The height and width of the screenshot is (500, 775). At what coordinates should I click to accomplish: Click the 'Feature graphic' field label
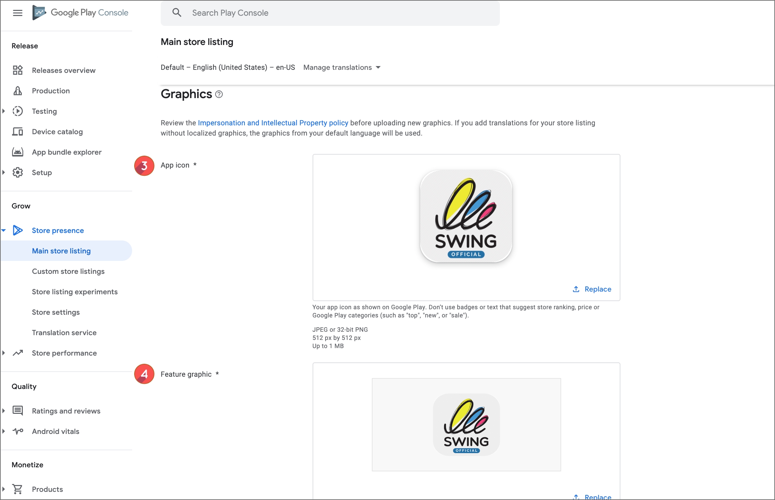186,374
